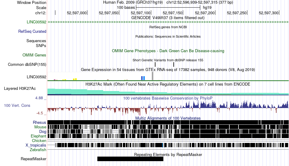The image size is (289, 166).
Task: Click the Gene Expression in 54 tissues title
Action: coord(168,70)
